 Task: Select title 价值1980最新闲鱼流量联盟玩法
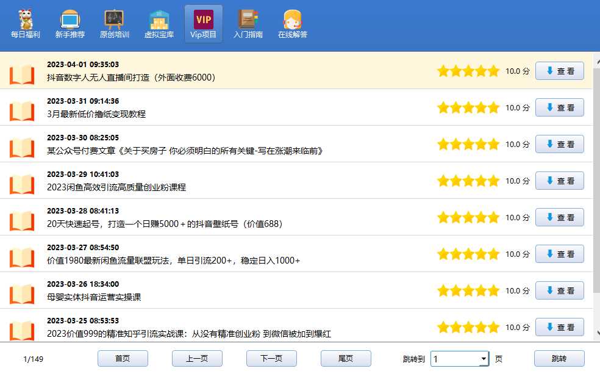coord(173,261)
